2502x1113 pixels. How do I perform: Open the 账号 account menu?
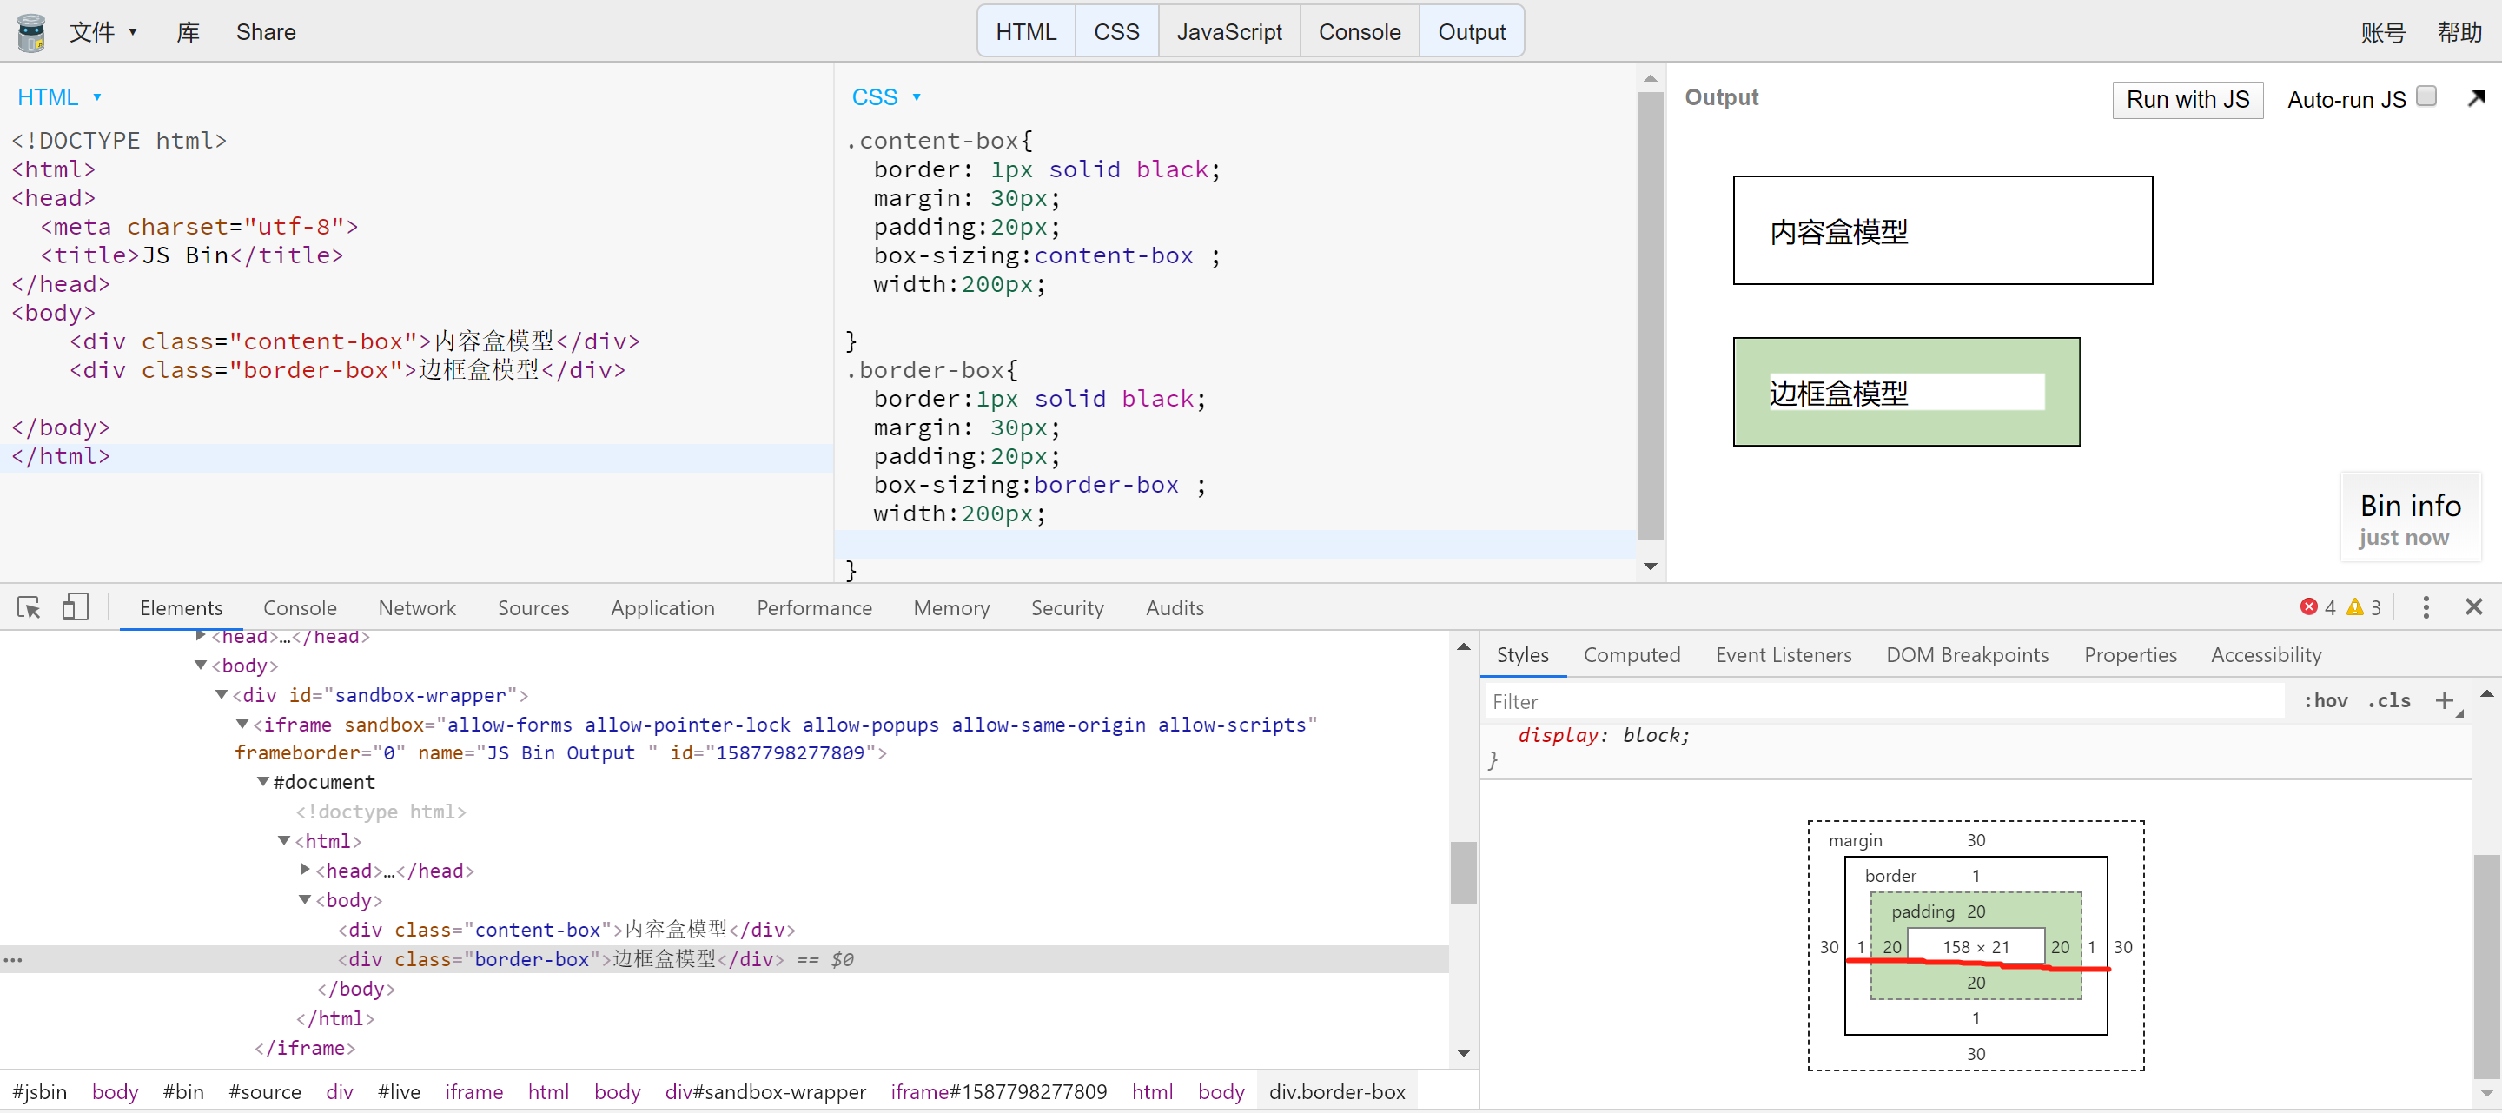click(x=2382, y=32)
